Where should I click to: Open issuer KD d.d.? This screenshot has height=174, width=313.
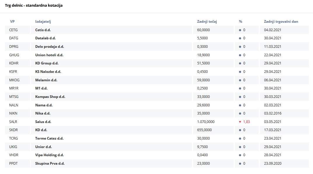click(x=41, y=130)
